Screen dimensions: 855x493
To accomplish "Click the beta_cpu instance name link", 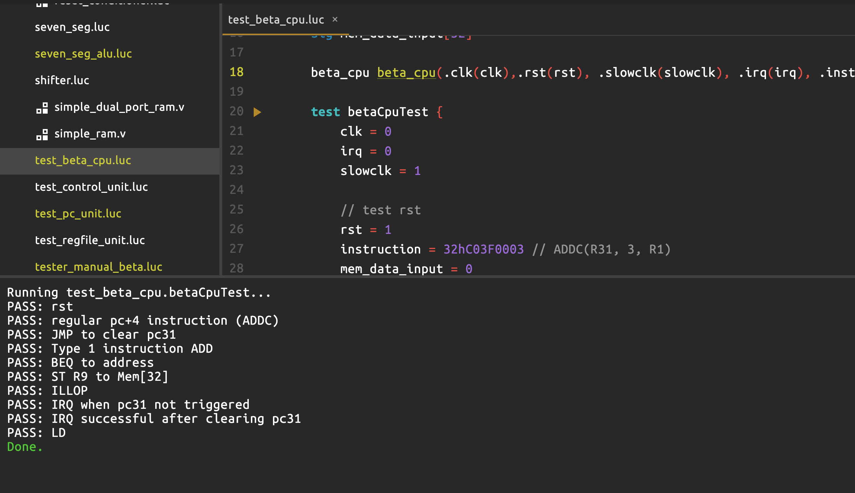I will coord(406,73).
